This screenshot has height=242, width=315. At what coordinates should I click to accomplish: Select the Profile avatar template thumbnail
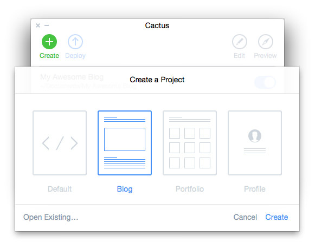[x=255, y=143]
